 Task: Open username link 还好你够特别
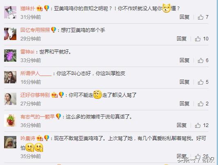click(35, 95)
